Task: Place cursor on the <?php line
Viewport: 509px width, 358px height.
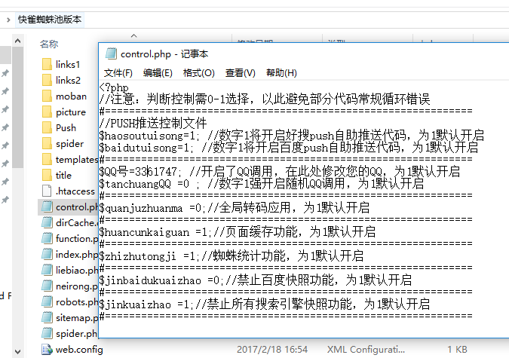Action: click(x=114, y=87)
